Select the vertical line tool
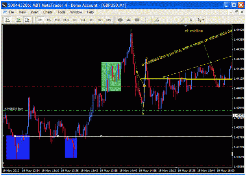This screenshot has width=246, height=175. tap(165, 20)
